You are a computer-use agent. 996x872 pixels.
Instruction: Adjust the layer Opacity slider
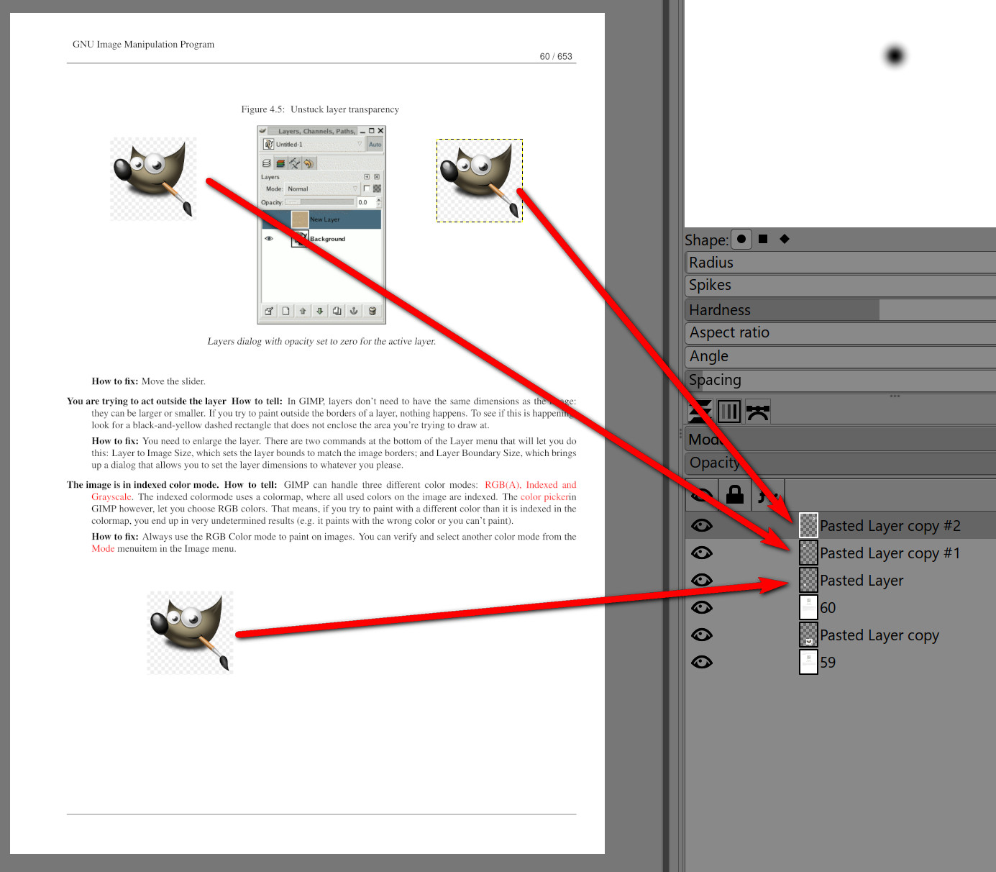tap(840, 463)
